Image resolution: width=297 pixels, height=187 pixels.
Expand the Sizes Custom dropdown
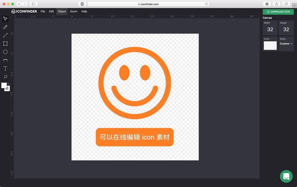tap(286, 44)
